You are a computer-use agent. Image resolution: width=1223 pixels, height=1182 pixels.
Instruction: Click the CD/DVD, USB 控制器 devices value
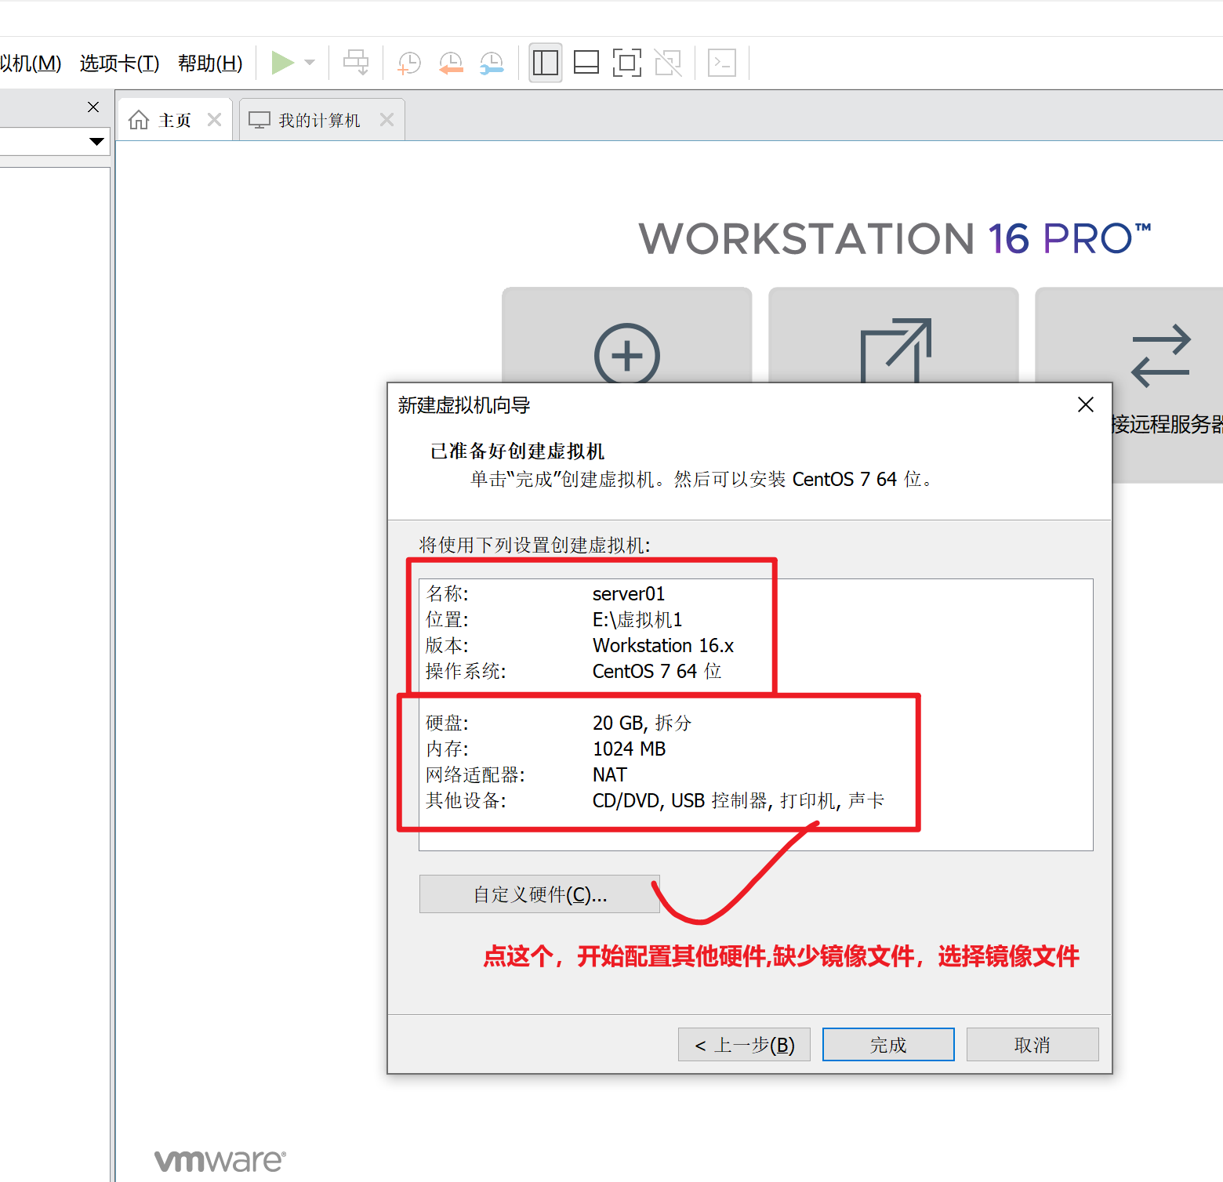coord(739,801)
